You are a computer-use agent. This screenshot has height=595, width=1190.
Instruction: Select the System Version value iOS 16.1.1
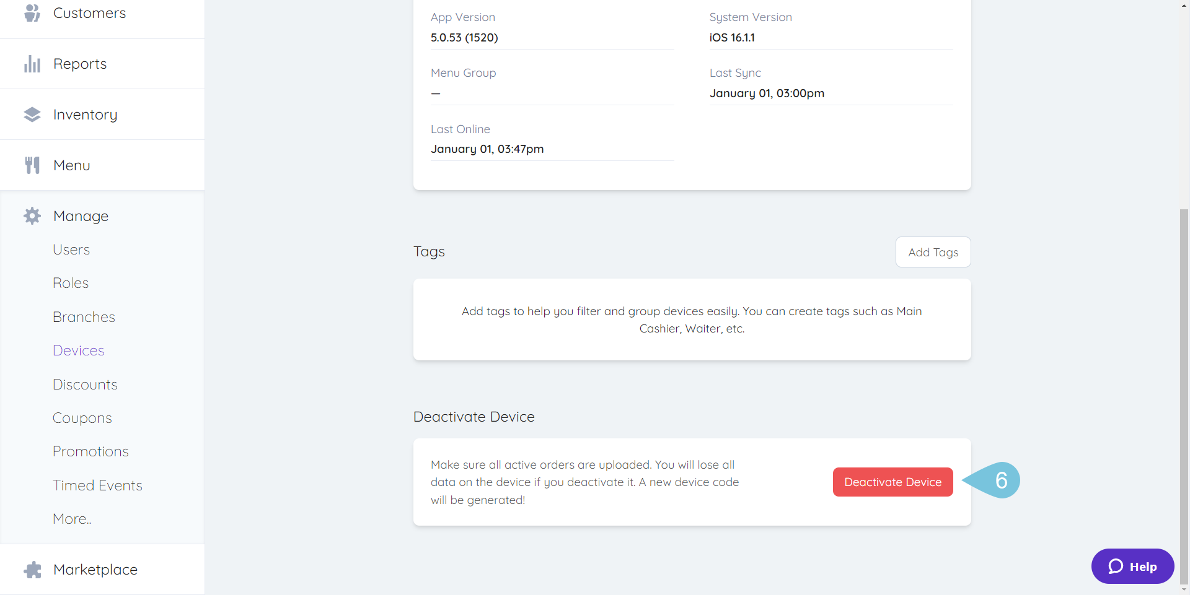point(732,38)
